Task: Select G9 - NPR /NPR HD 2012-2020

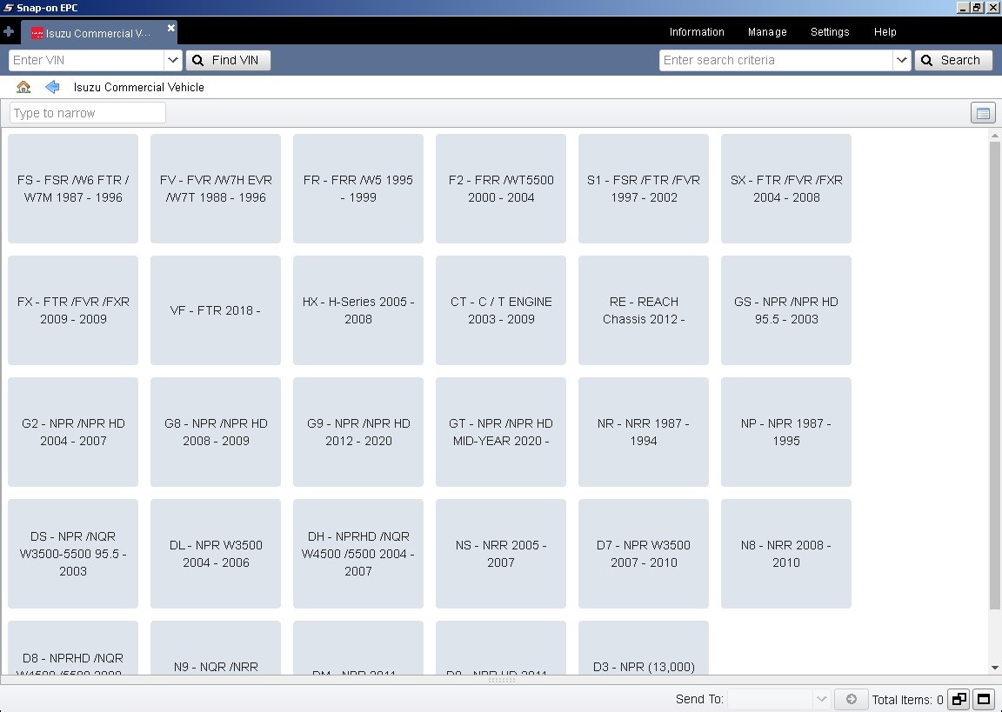Action: pos(357,432)
